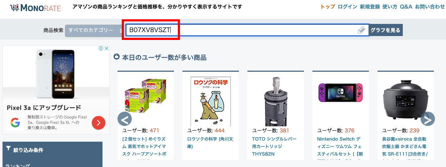Screen dimensions: 446x167
Task: Clear search field with eraser icon
Action: 362,30
